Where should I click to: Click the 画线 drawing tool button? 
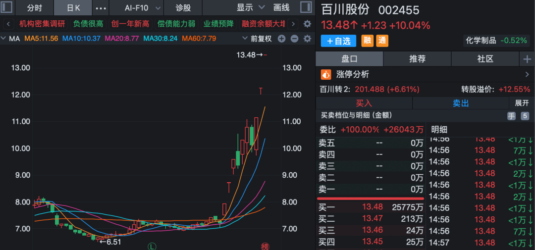pos(281,7)
